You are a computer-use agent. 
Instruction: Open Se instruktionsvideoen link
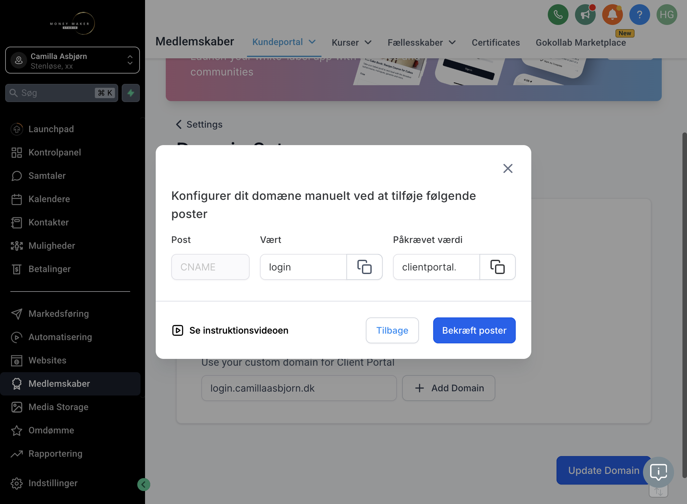pyautogui.click(x=230, y=330)
